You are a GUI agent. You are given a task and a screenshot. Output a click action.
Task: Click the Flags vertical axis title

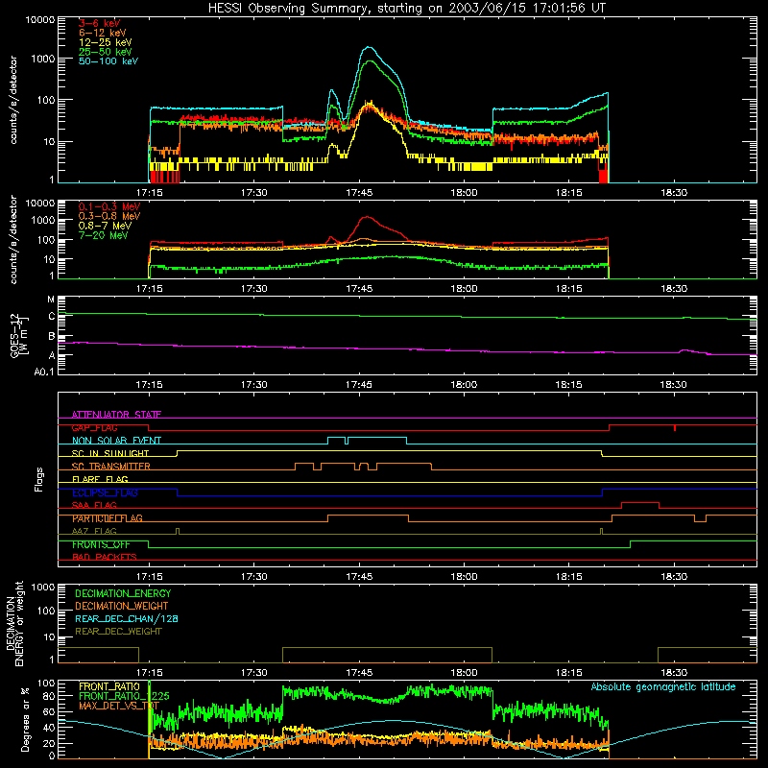[39, 479]
